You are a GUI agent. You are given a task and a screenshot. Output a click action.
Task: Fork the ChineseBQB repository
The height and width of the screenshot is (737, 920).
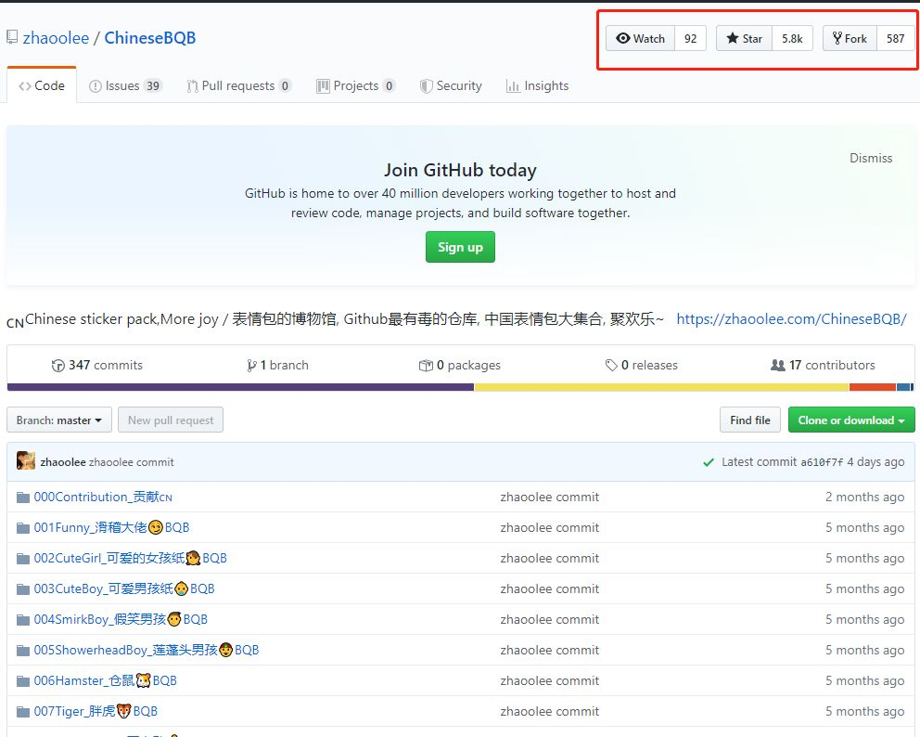click(850, 39)
